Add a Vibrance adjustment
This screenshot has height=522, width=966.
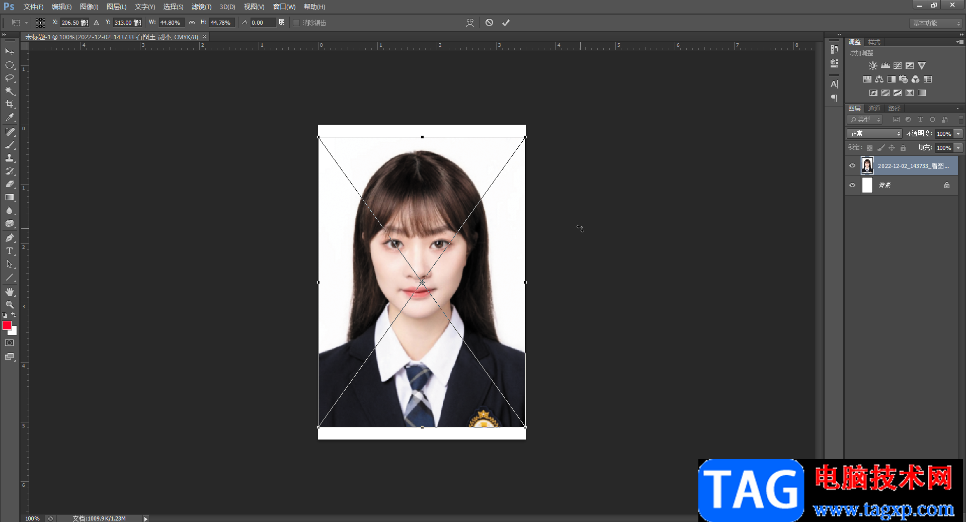pos(922,66)
